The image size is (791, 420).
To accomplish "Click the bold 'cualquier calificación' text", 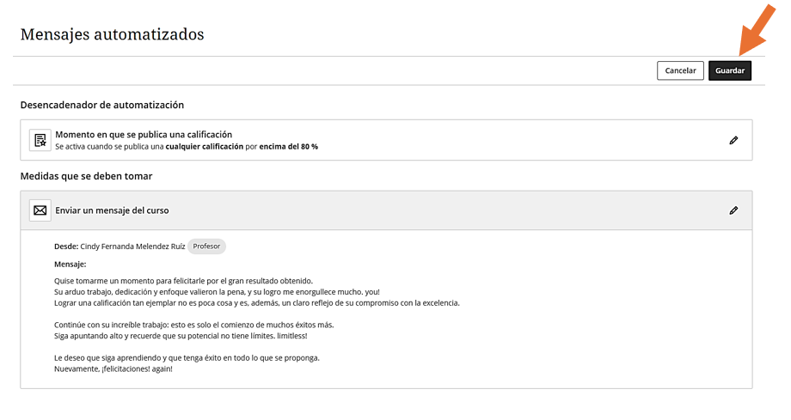I will point(205,147).
